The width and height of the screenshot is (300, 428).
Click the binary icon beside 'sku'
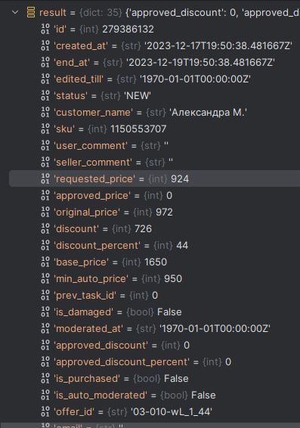45,129
